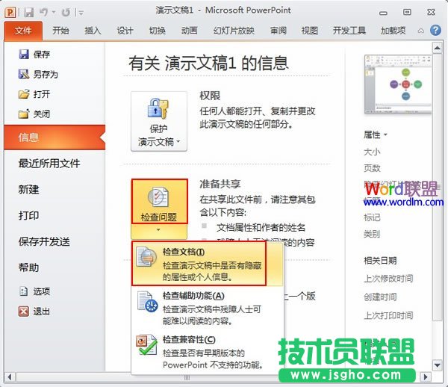Click the vertical scrollbar up arrow
Viewport: 448px width, 387px height.
pos(437,48)
